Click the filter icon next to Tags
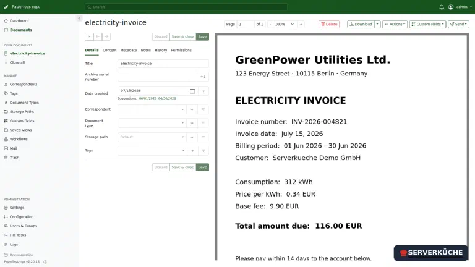This screenshot has height=267, width=475. pos(203,150)
